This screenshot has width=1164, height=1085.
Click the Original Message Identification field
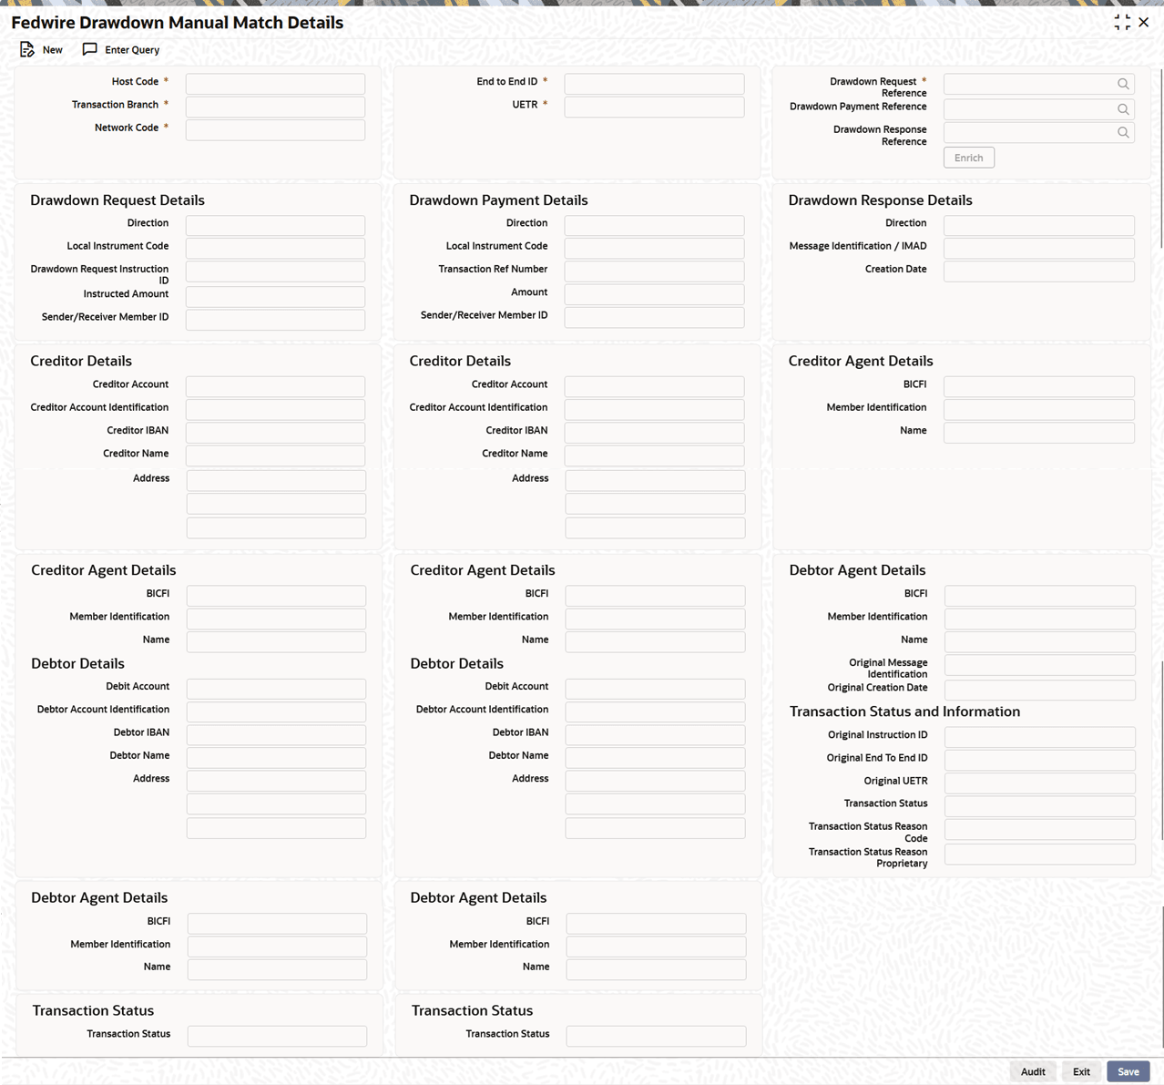tap(1040, 665)
